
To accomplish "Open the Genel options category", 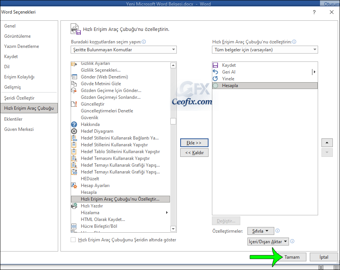I will [10, 26].
